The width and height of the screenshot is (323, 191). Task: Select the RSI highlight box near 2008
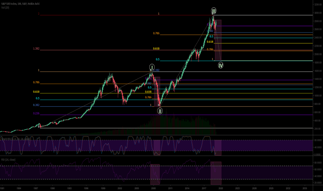click(x=155, y=174)
